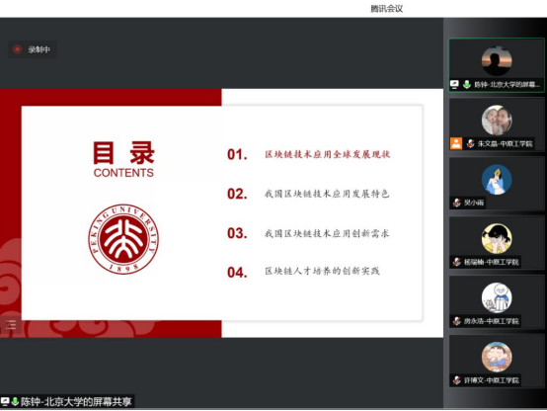Click the red recording indicator icon
Viewport: 547px width, 411px height.
click(17, 49)
